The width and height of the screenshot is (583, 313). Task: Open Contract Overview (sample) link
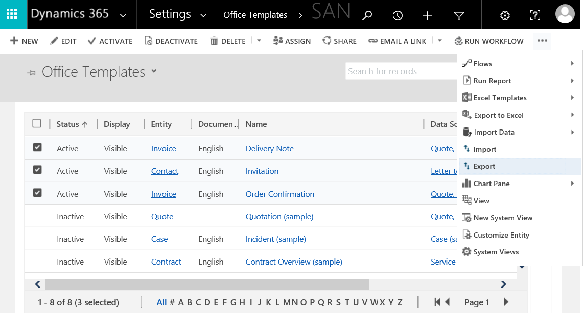(294, 262)
